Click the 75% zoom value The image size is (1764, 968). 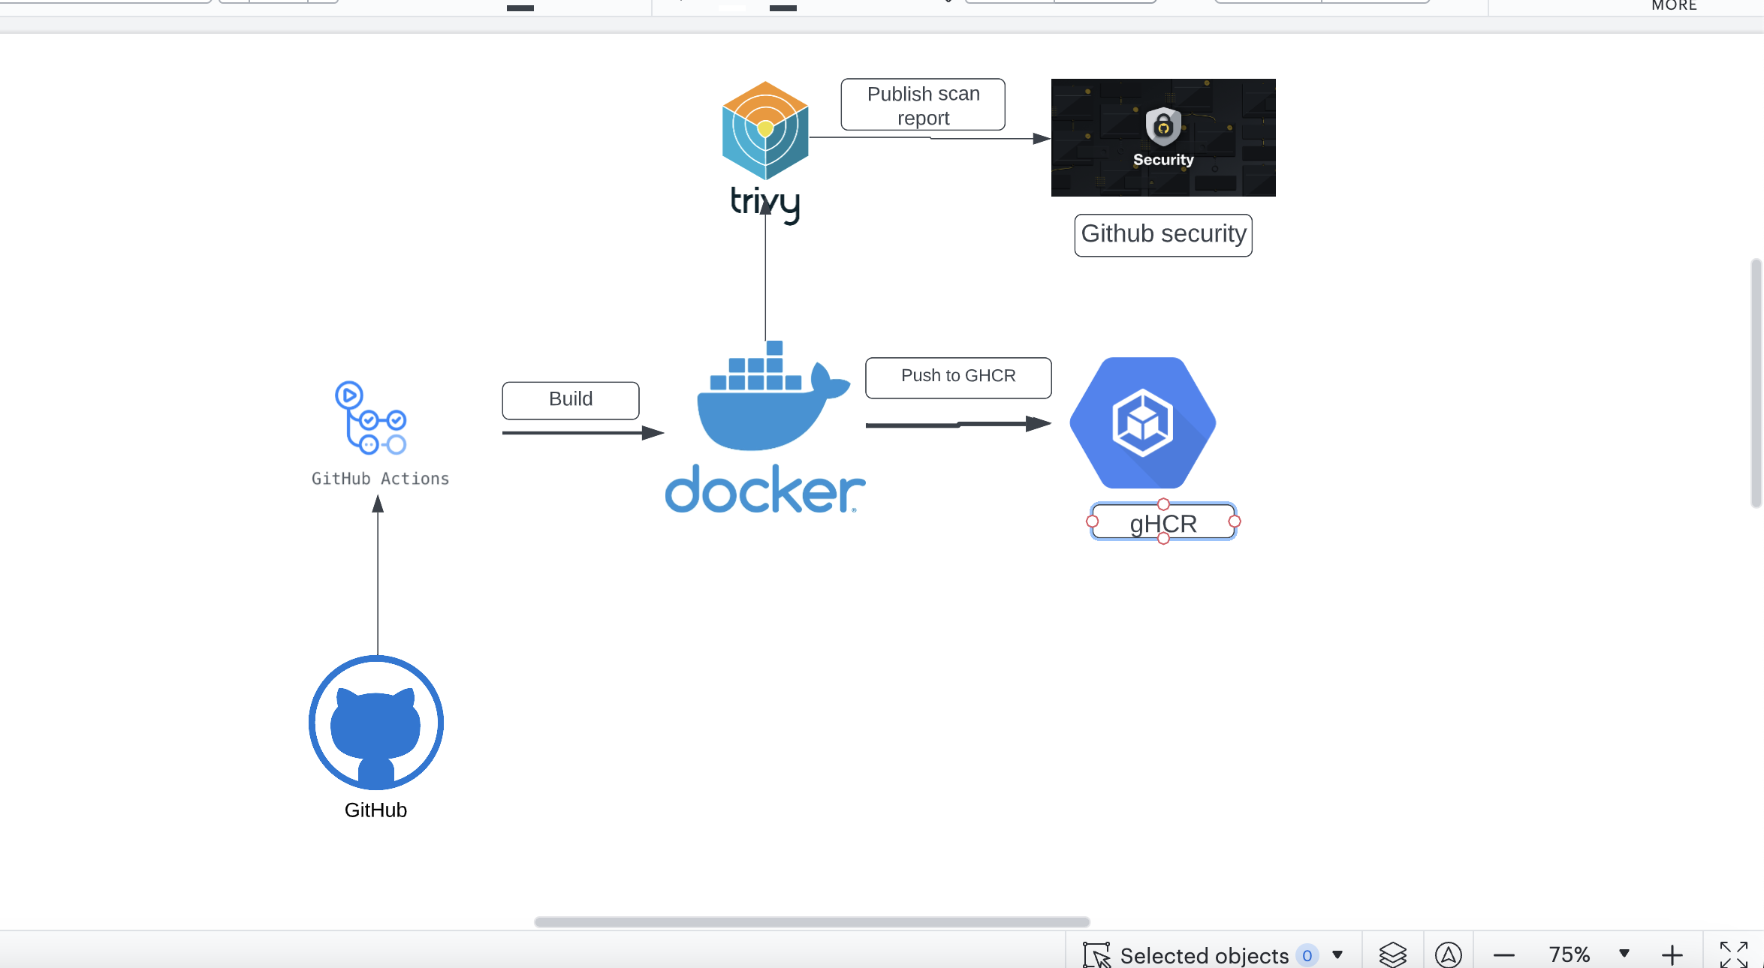[1570, 954]
